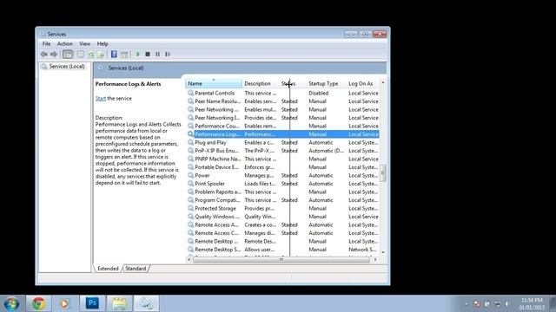Pause the service with the pause icon
This screenshot has height=312, width=556.
pos(157,54)
